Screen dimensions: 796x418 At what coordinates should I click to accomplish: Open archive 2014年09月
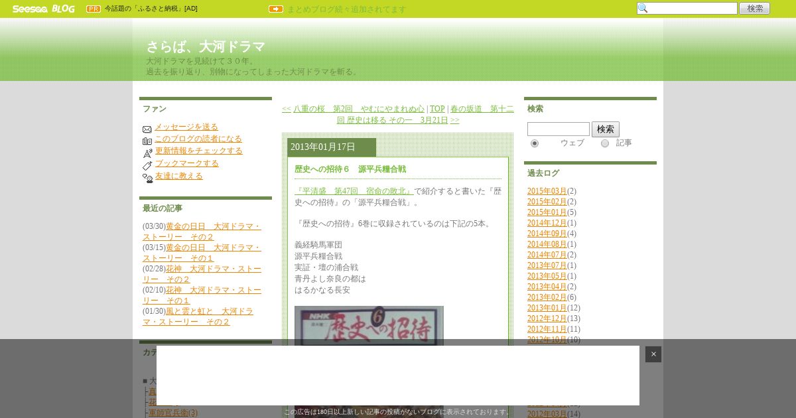click(x=547, y=234)
